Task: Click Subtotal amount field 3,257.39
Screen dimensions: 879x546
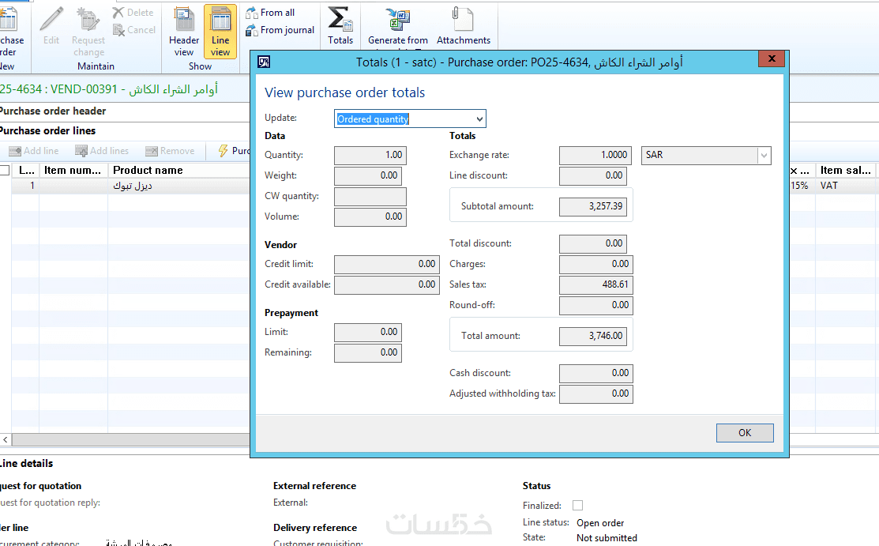Action: point(592,206)
